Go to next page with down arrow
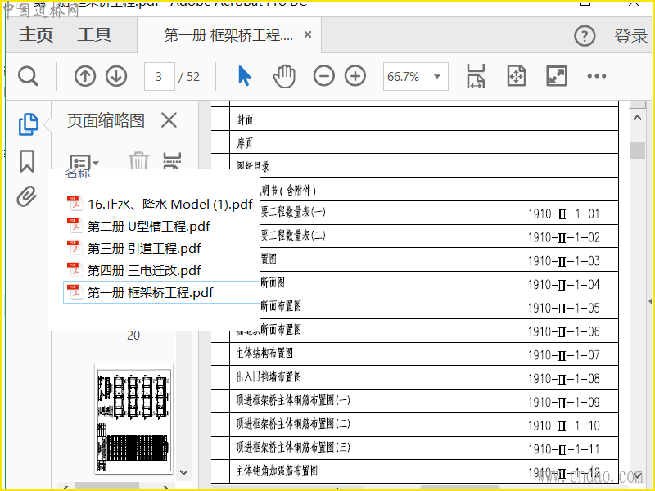 coord(116,76)
